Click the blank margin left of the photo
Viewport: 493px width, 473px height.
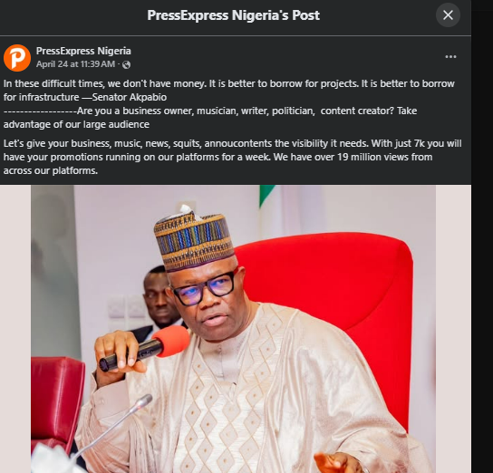coord(15,329)
